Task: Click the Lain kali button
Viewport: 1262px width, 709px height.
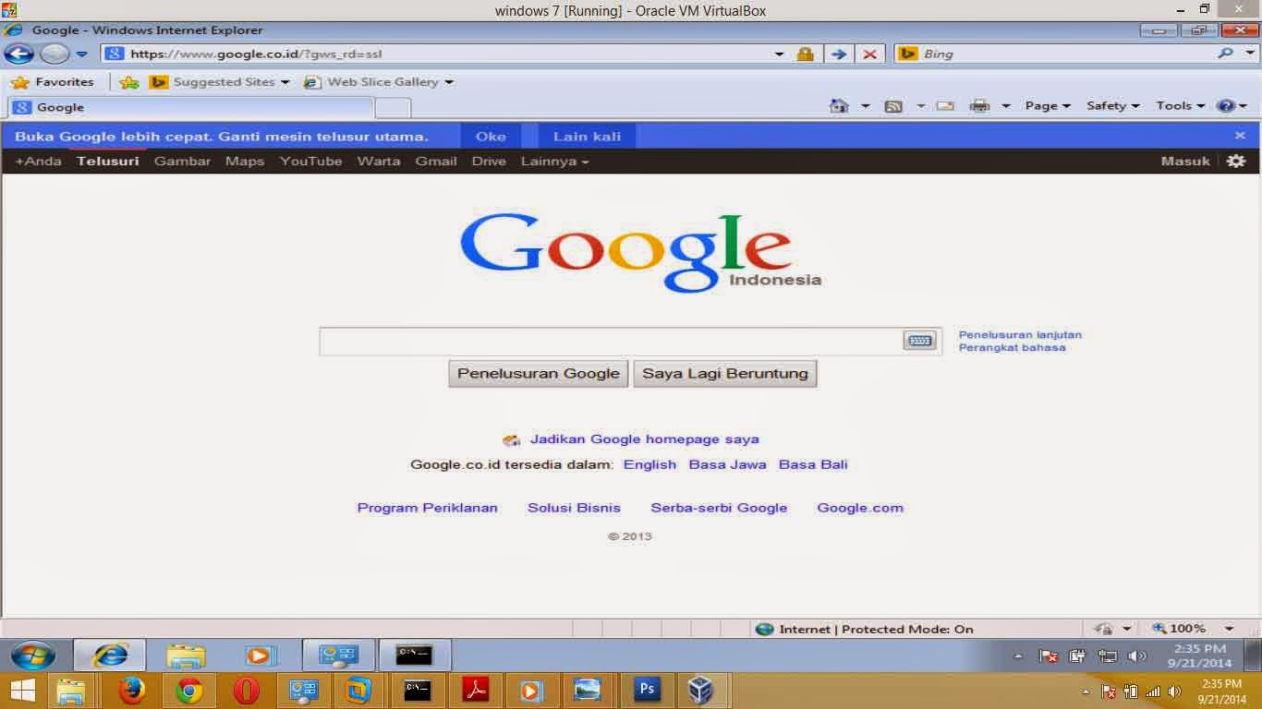Action: coord(587,136)
